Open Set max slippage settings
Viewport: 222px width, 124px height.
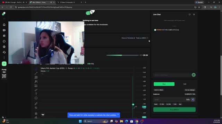tap(190, 90)
